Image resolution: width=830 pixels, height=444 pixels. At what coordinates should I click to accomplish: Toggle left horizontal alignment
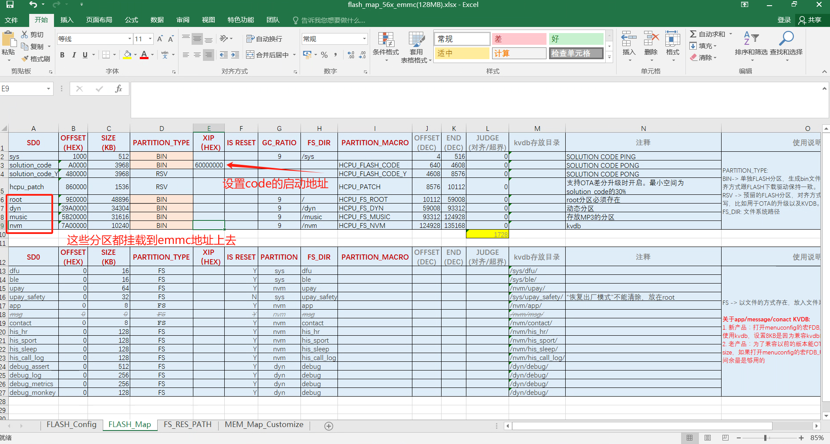tap(186, 55)
